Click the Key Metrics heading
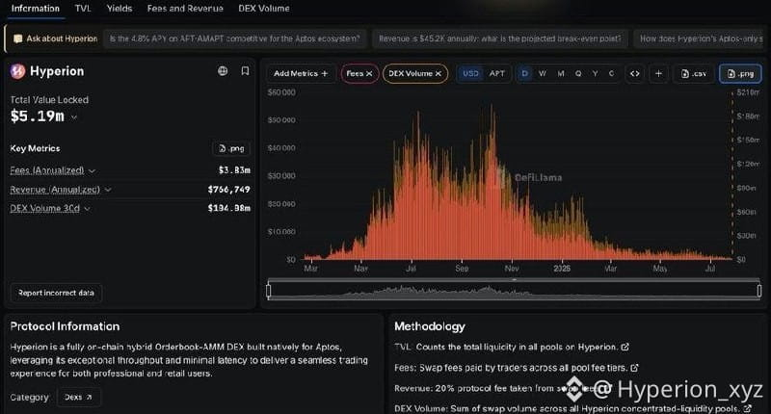771x414 pixels. [35, 148]
